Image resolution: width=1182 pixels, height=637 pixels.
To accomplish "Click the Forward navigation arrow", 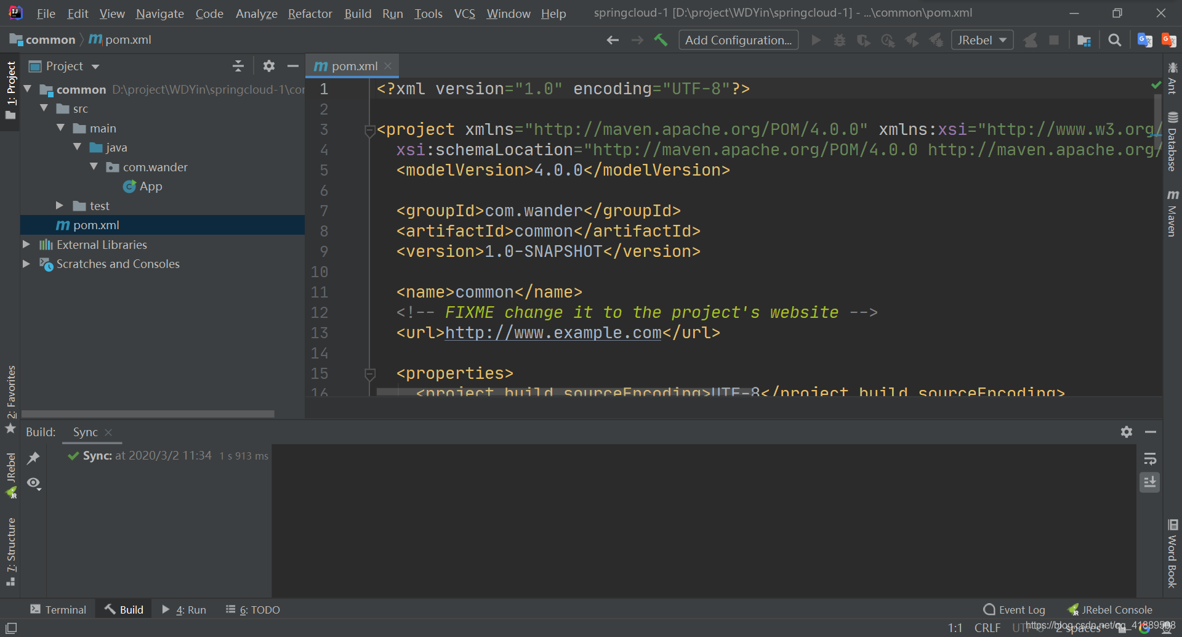I will [637, 40].
